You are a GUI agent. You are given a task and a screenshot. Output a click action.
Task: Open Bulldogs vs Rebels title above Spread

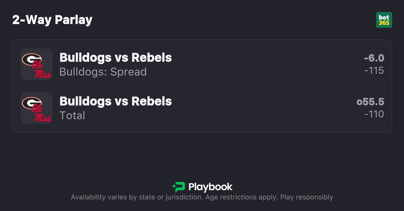[x=115, y=58]
